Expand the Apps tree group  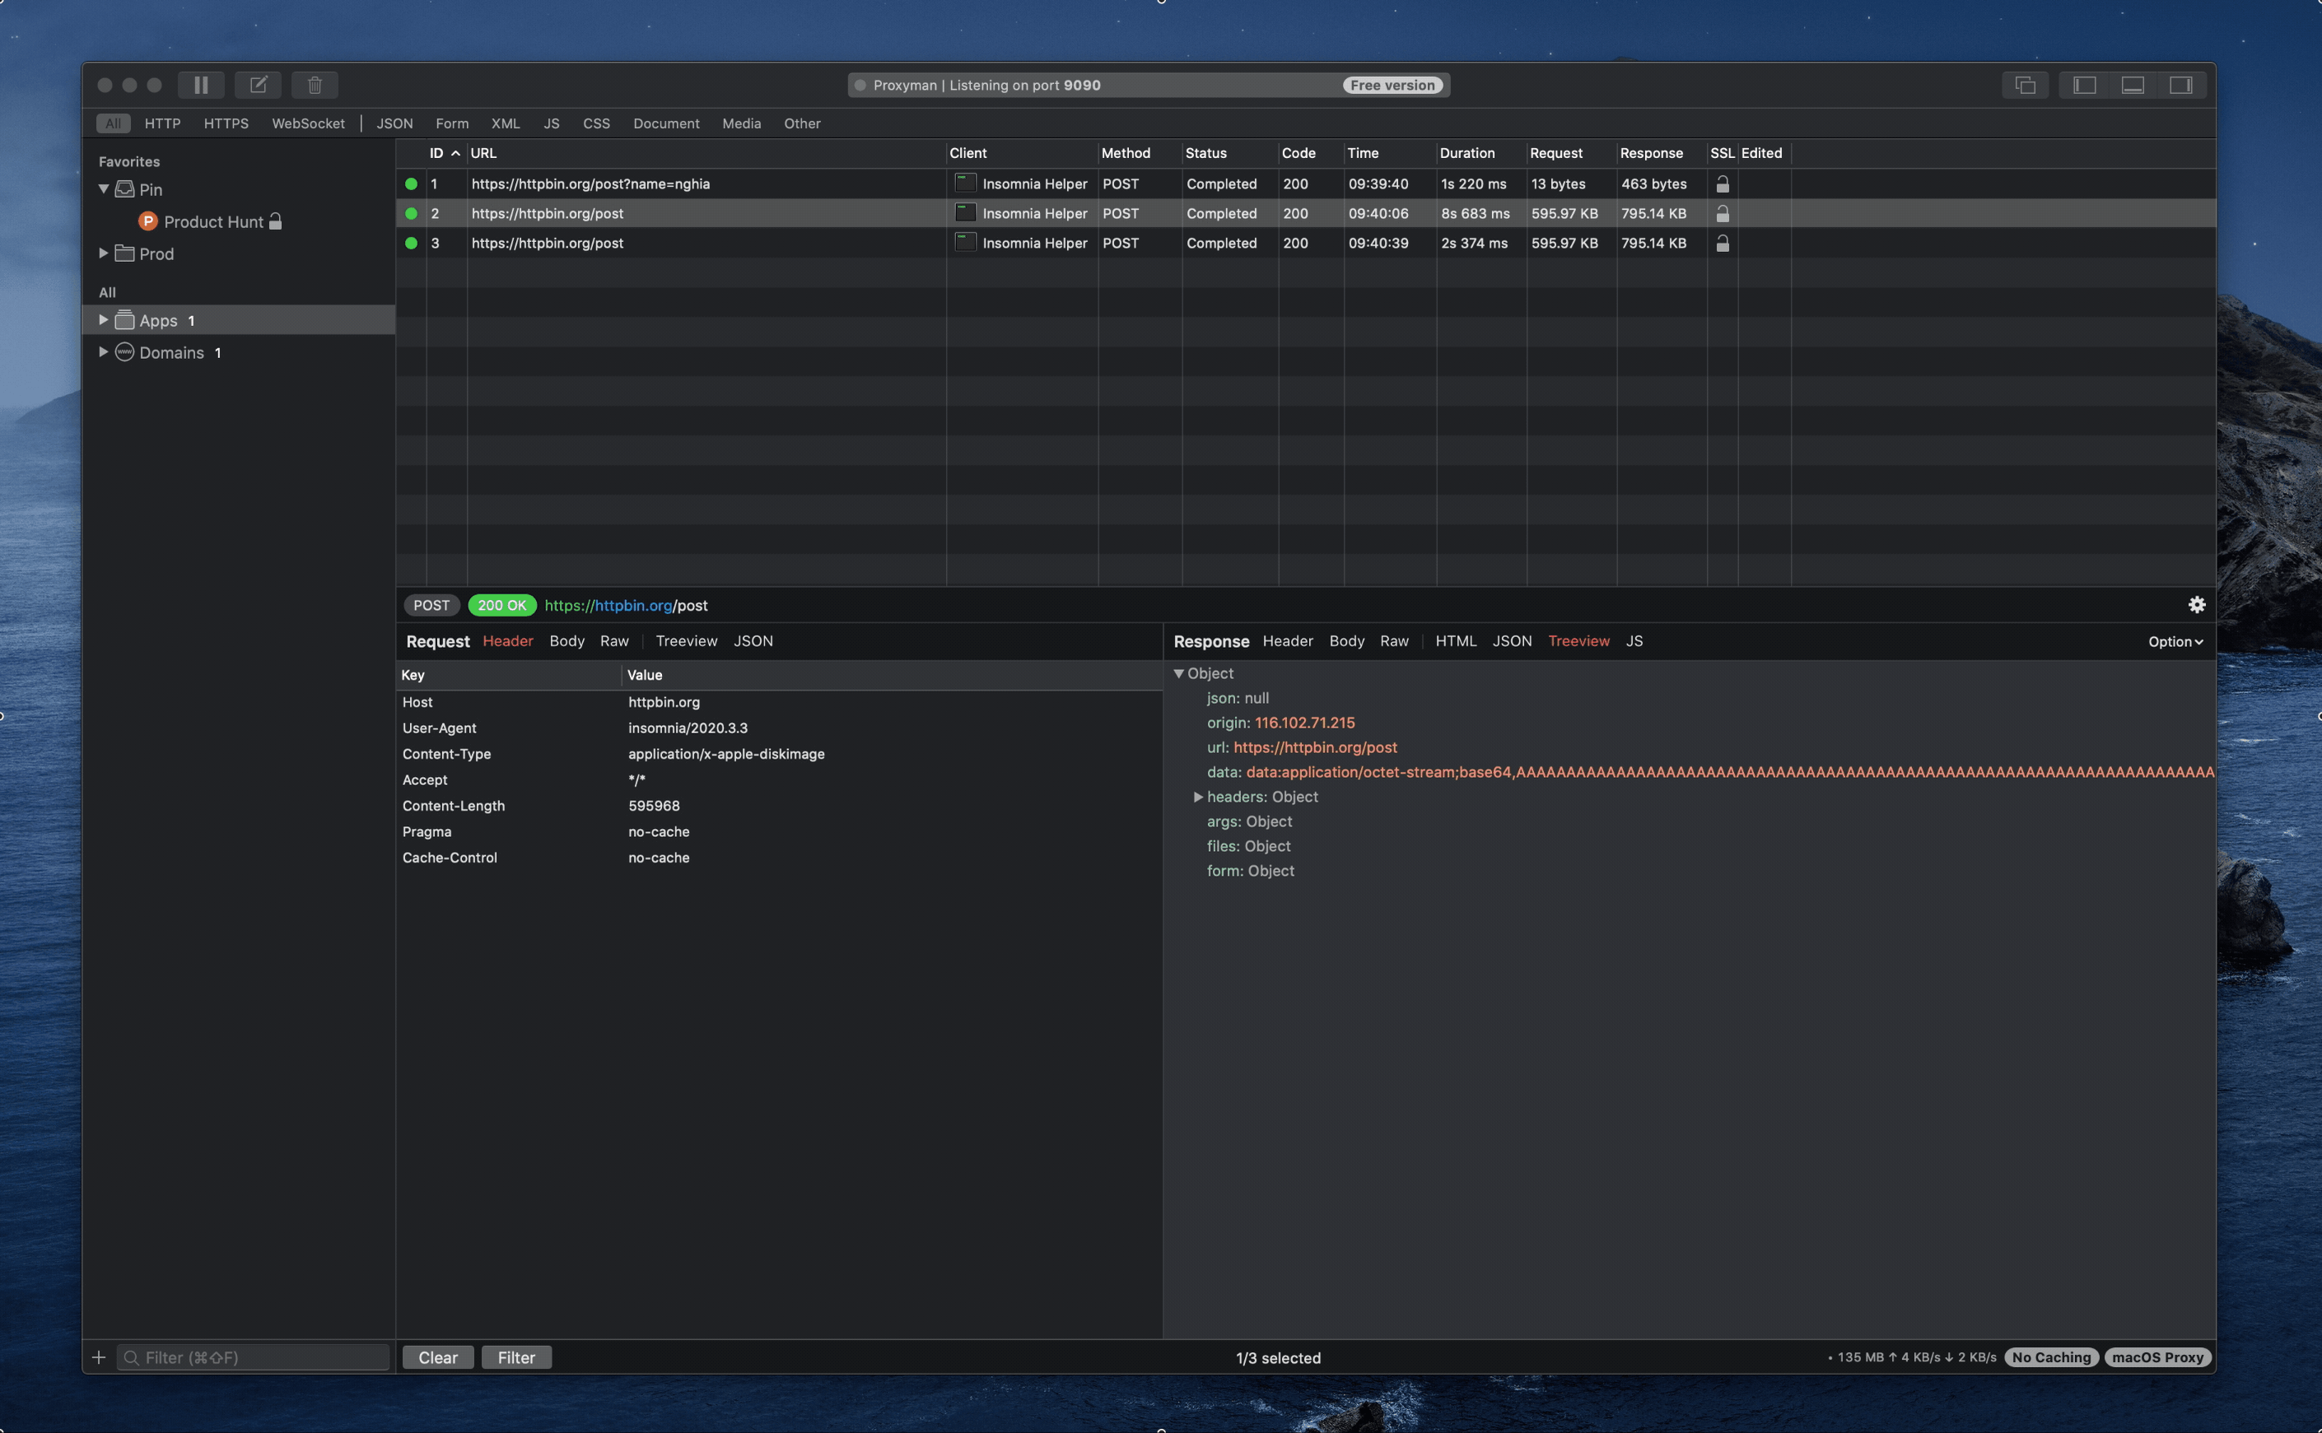pos(104,320)
